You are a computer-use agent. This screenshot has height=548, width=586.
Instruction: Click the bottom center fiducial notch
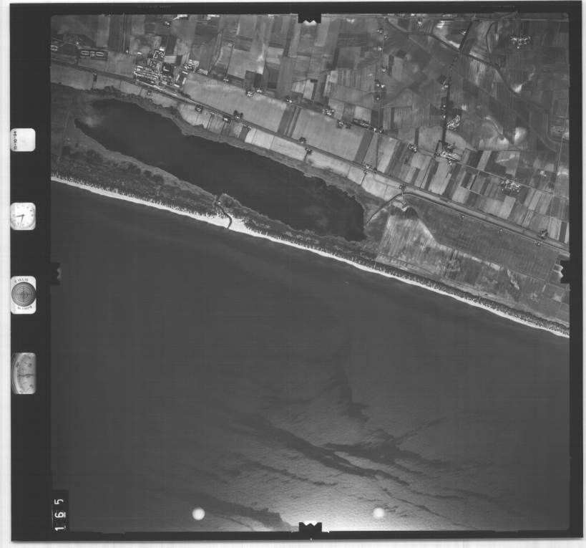310,529
